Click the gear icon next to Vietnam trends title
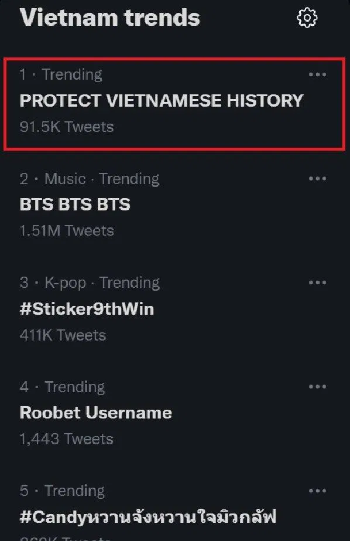The width and height of the screenshot is (350, 541). click(x=307, y=18)
